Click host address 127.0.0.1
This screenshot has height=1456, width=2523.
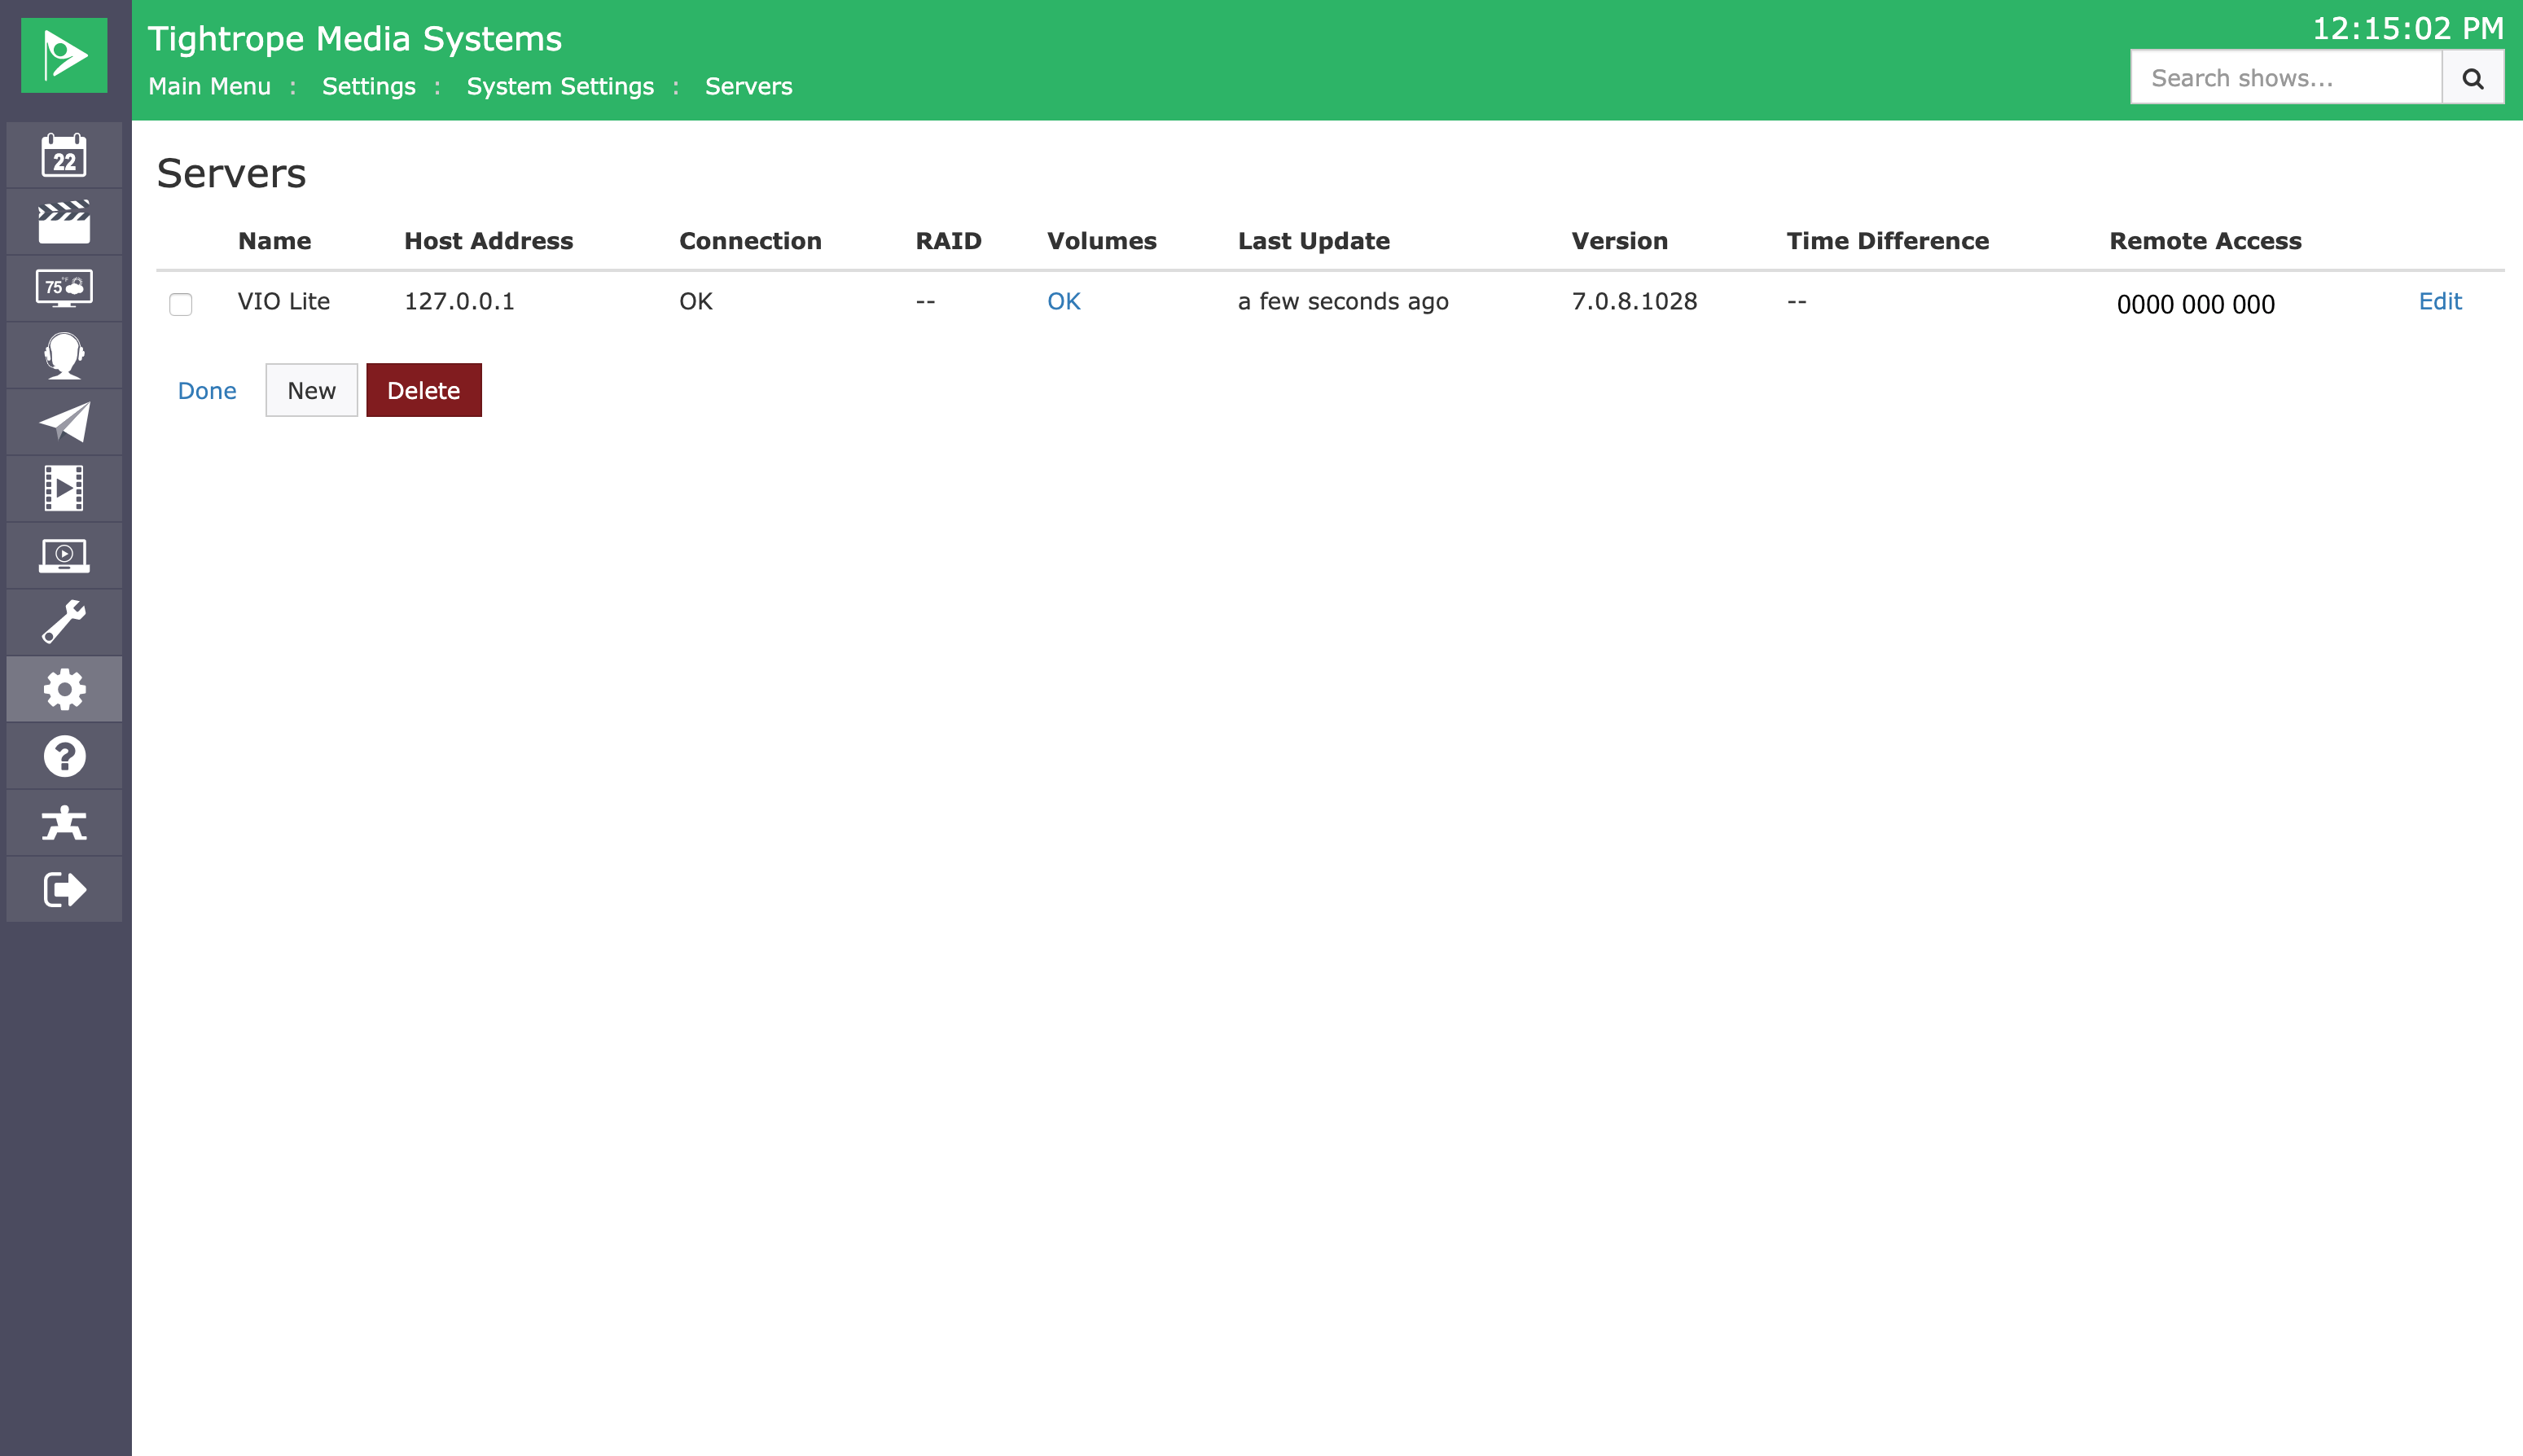[459, 301]
